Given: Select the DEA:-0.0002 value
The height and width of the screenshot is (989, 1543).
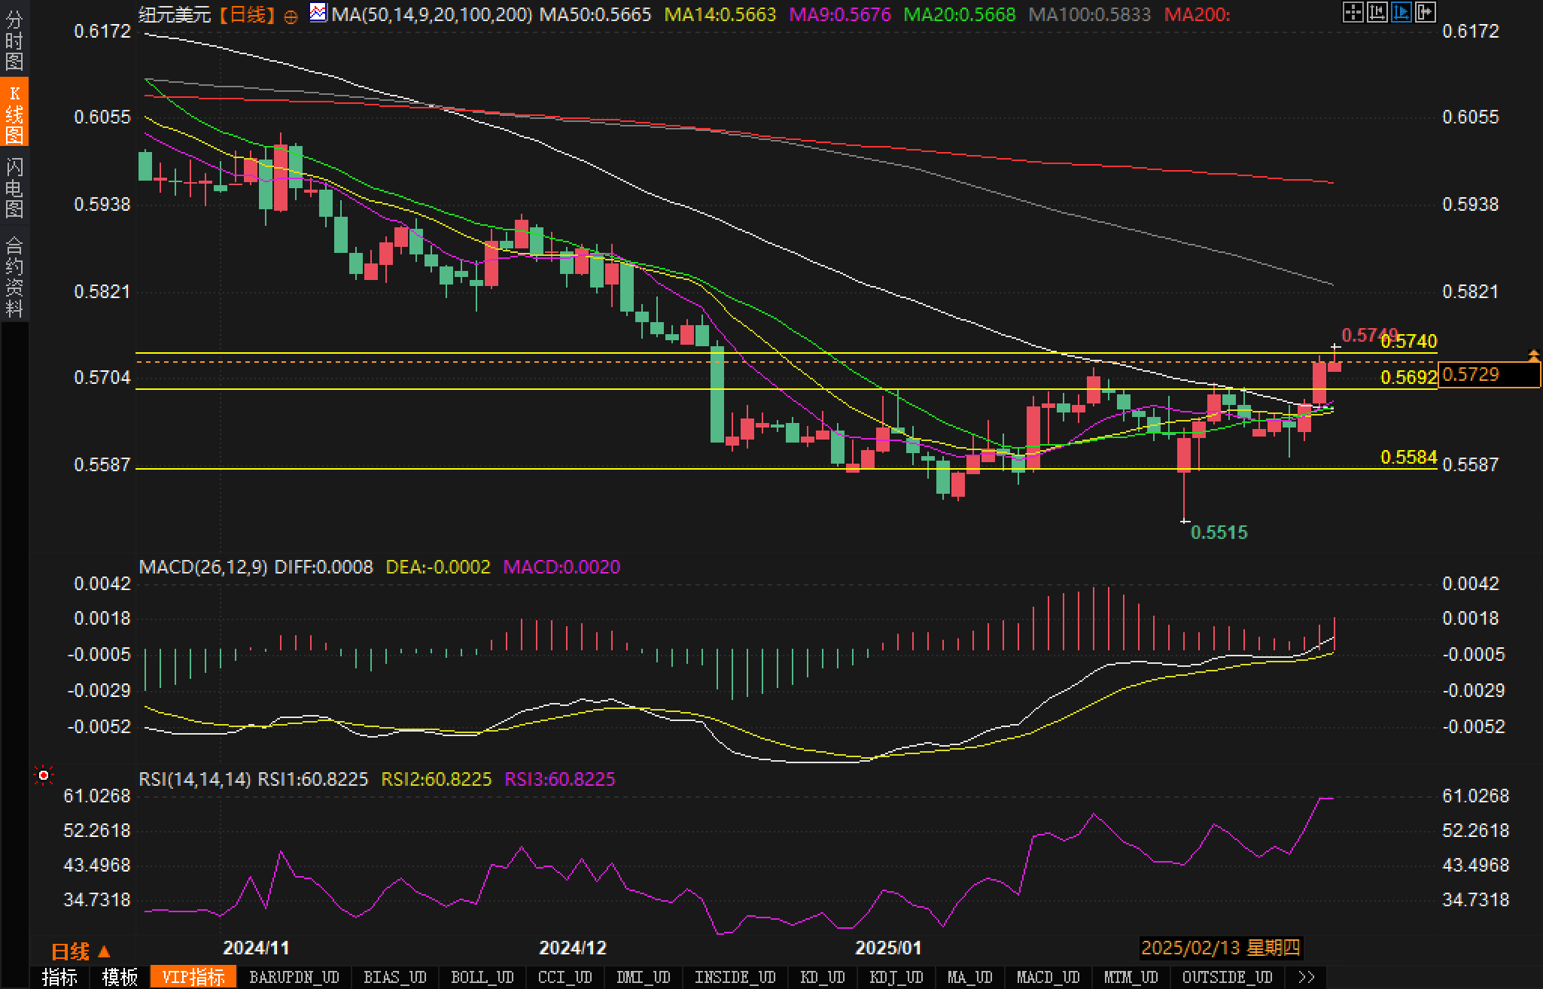Looking at the screenshot, I should pyautogui.click(x=438, y=567).
